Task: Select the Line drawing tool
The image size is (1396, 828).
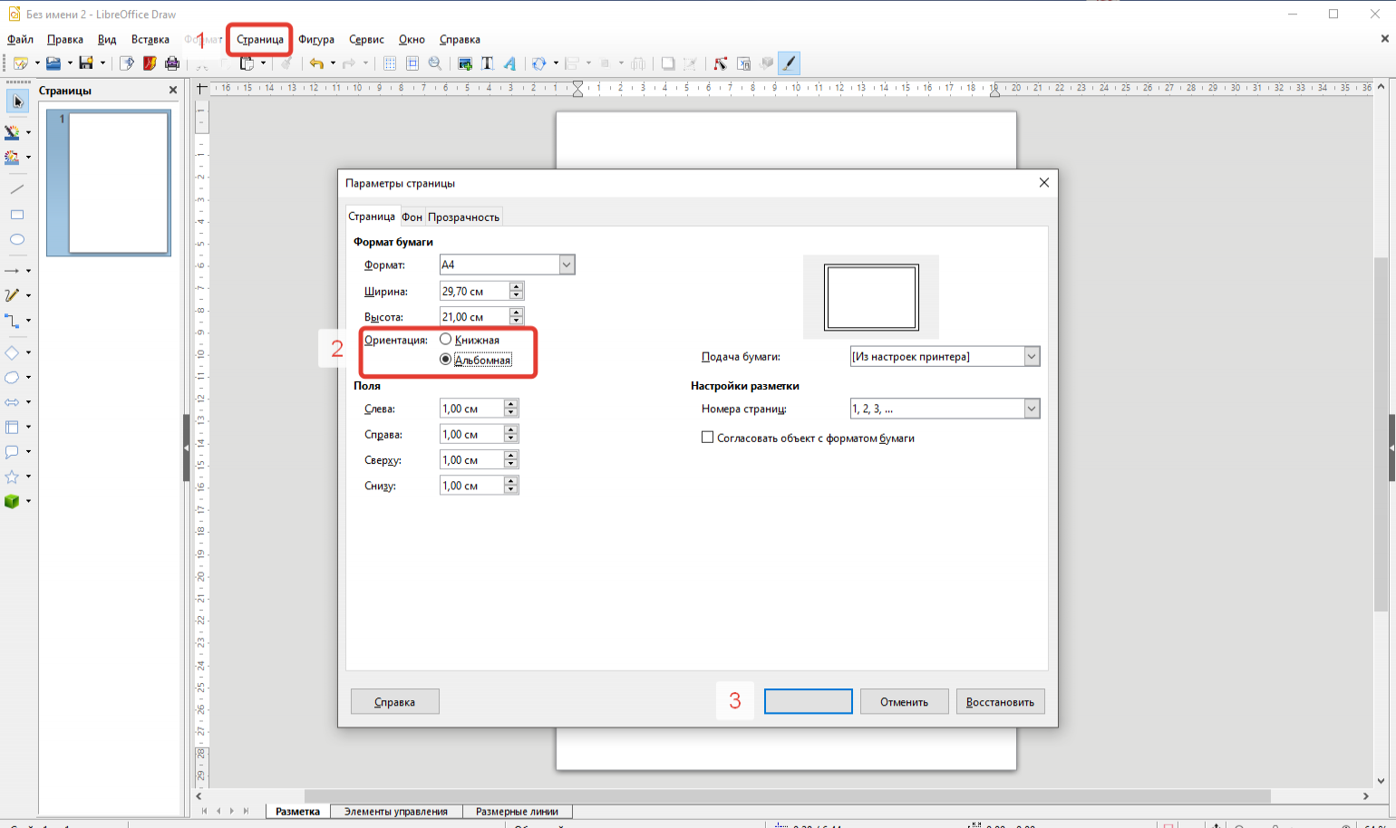Action: [17, 189]
